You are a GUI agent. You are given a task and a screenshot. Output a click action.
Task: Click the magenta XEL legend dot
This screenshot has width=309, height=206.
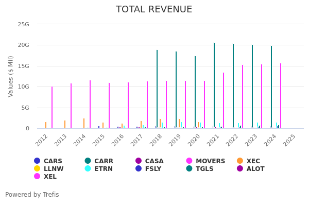(37, 177)
